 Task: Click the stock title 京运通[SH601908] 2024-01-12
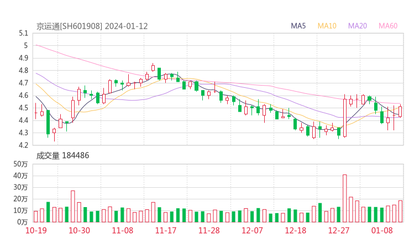point(92,27)
